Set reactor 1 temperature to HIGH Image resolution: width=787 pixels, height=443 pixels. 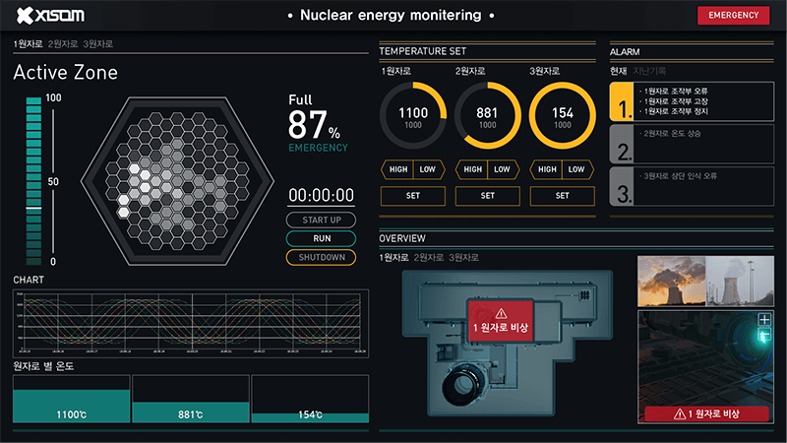point(398,169)
